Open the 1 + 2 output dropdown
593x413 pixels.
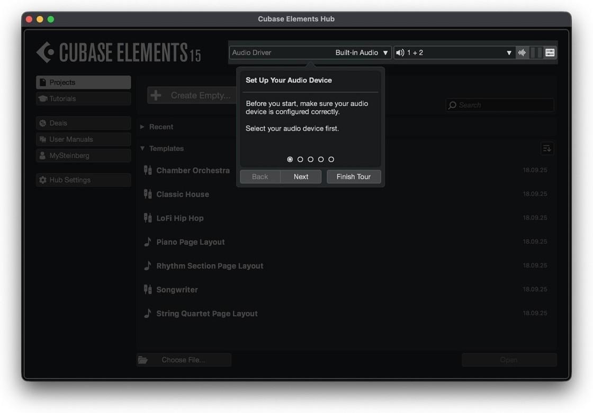454,52
